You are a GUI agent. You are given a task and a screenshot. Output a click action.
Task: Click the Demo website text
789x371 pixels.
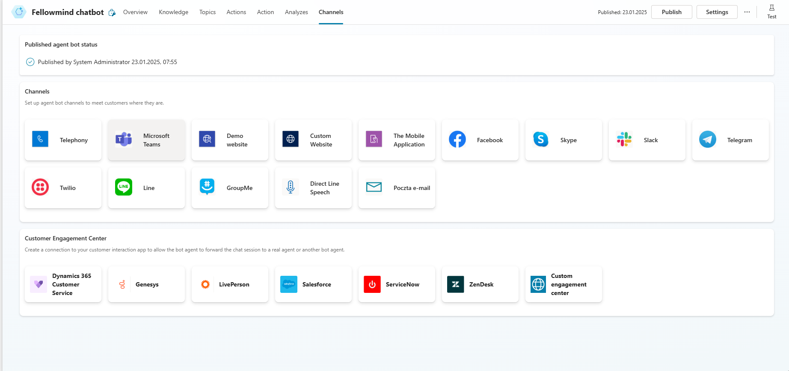237,140
